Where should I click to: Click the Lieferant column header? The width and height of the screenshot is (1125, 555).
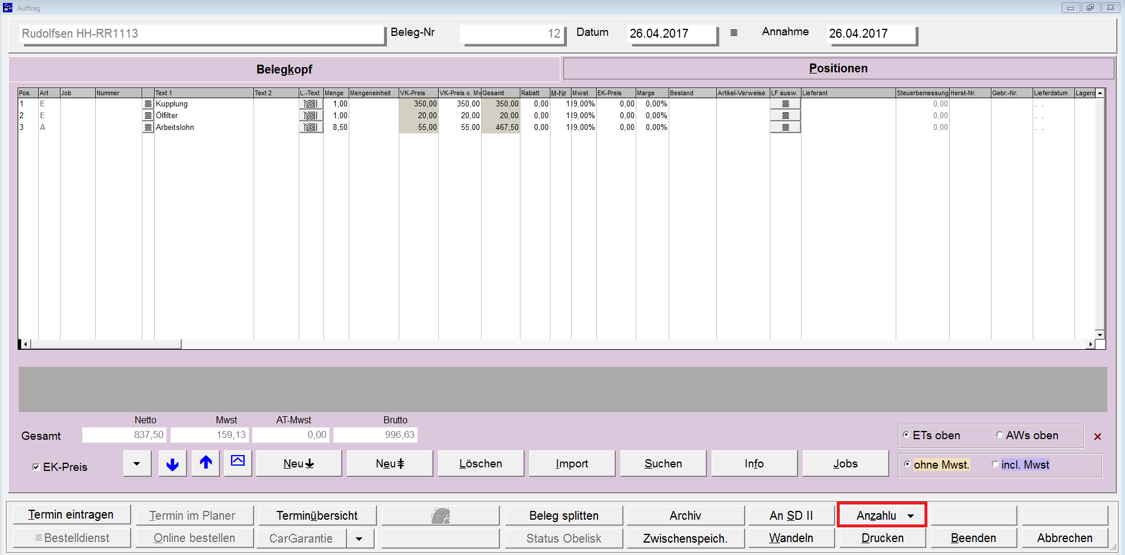[x=848, y=93]
